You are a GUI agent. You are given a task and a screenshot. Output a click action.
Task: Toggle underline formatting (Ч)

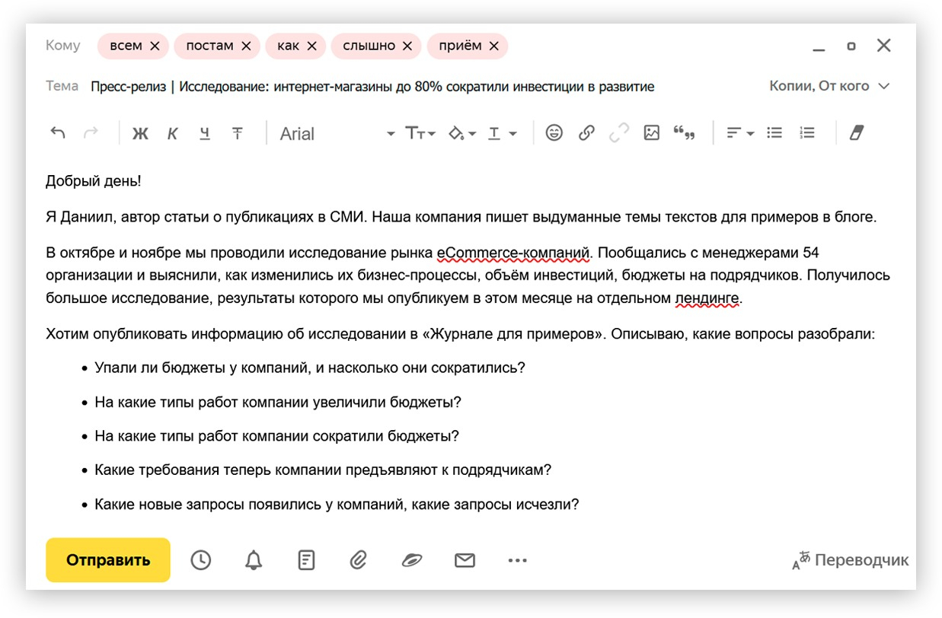pyautogui.click(x=204, y=134)
